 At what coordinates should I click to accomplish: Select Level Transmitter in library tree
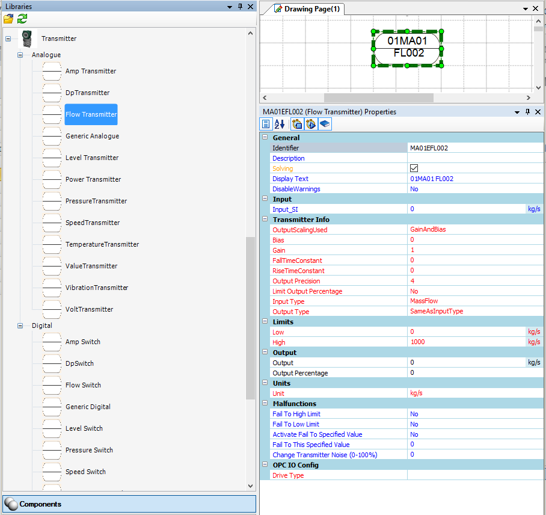(x=91, y=158)
